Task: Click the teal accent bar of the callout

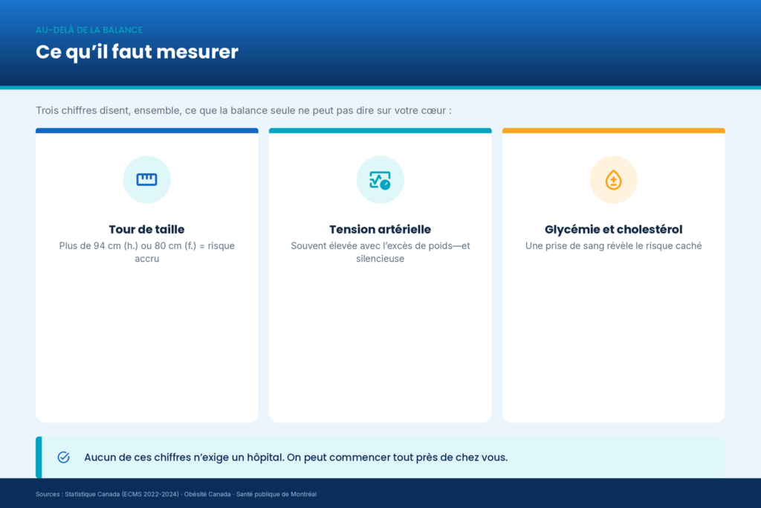Action: click(39, 457)
